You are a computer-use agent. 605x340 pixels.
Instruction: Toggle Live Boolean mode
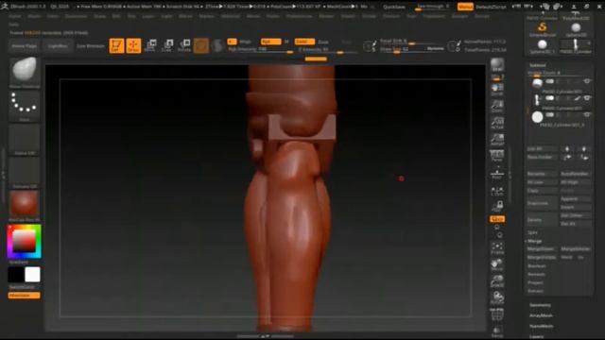pyautogui.click(x=91, y=46)
